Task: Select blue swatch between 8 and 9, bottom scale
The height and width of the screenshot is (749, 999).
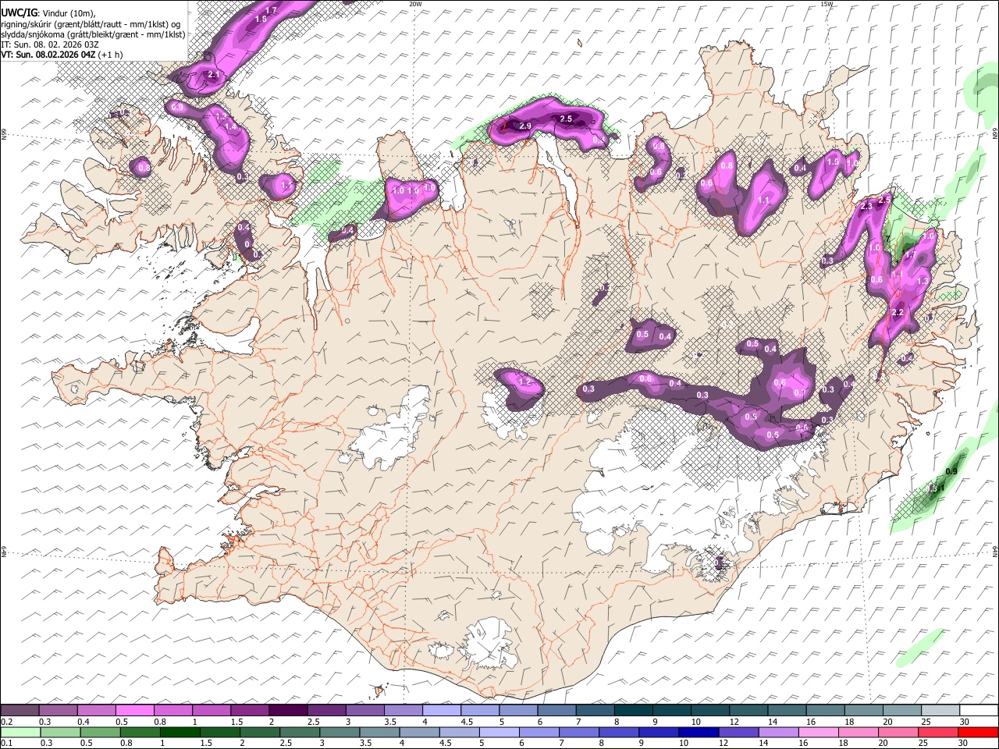Action: tap(618, 733)
